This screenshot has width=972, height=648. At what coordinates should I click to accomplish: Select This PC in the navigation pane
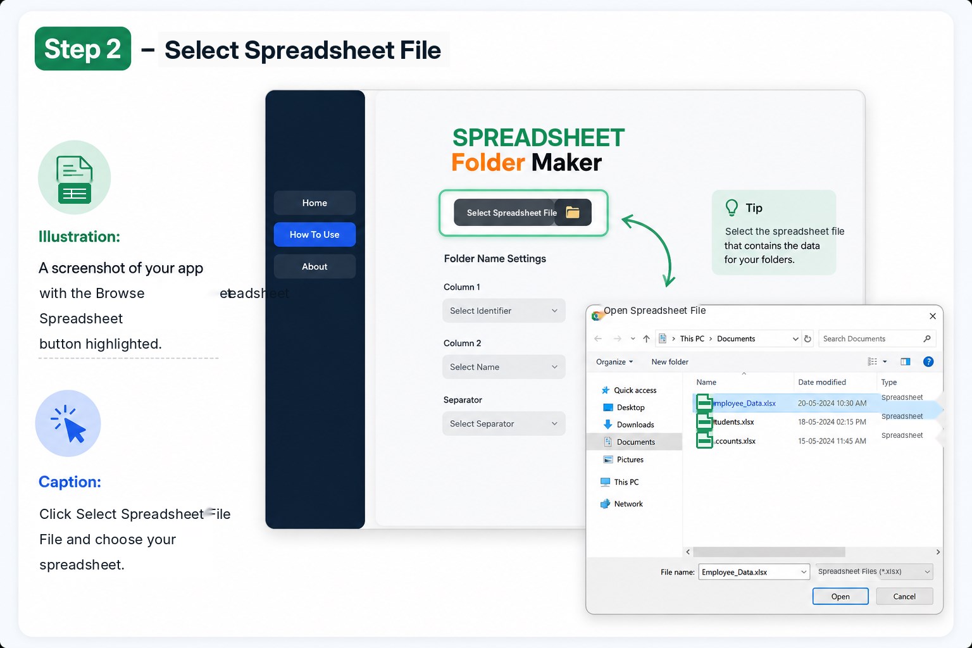pos(619,482)
